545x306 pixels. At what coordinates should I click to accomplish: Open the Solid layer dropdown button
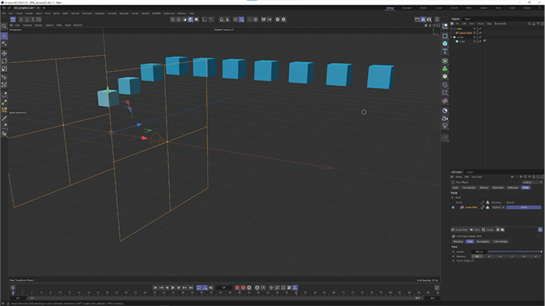pyautogui.click(x=475, y=230)
